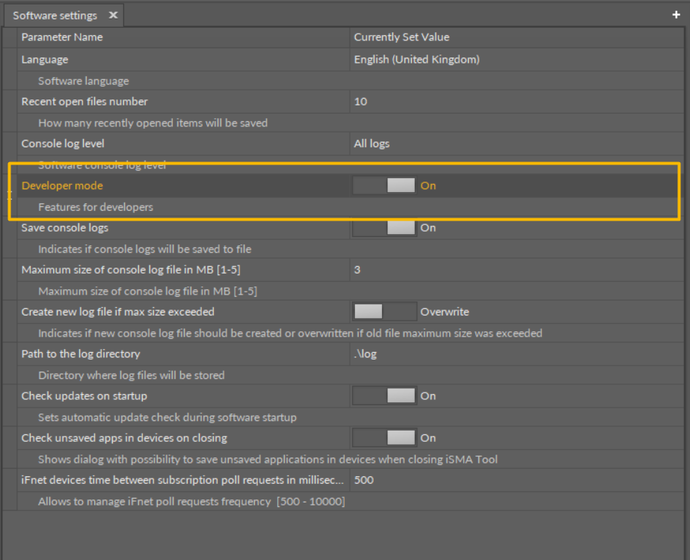
Task: Click the Recent open files number value 10
Action: [x=360, y=102]
